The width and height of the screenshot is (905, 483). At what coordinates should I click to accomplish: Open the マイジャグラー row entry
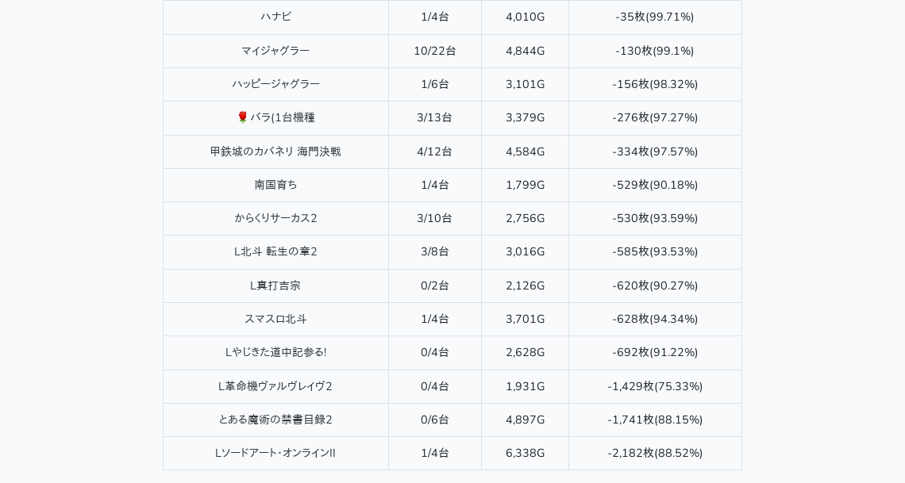[275, 51]
